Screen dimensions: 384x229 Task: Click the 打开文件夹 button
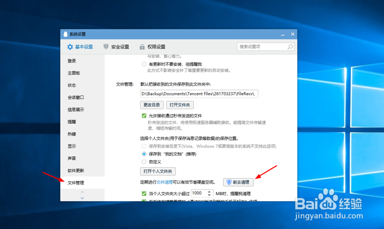[x=180, y=105]
